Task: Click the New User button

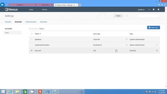Action: [x=153, y=27]
